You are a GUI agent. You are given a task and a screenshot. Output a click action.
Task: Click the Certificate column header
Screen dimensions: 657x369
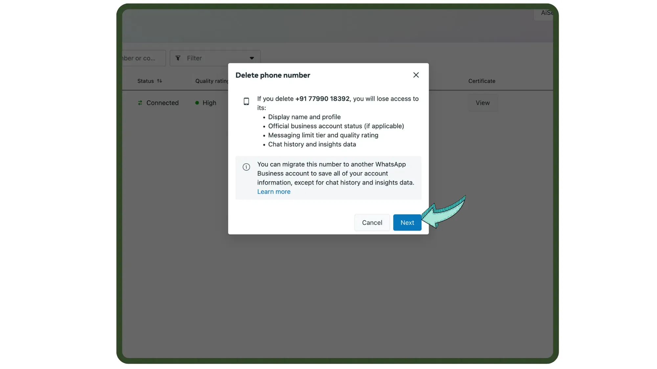(482, 81)
